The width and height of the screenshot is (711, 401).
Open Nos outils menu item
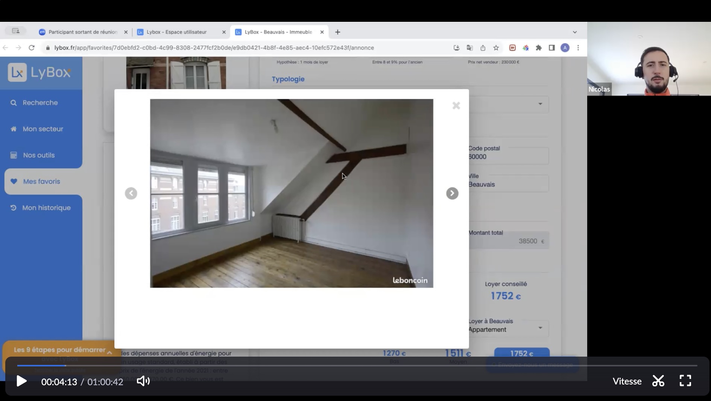(39, 155)
